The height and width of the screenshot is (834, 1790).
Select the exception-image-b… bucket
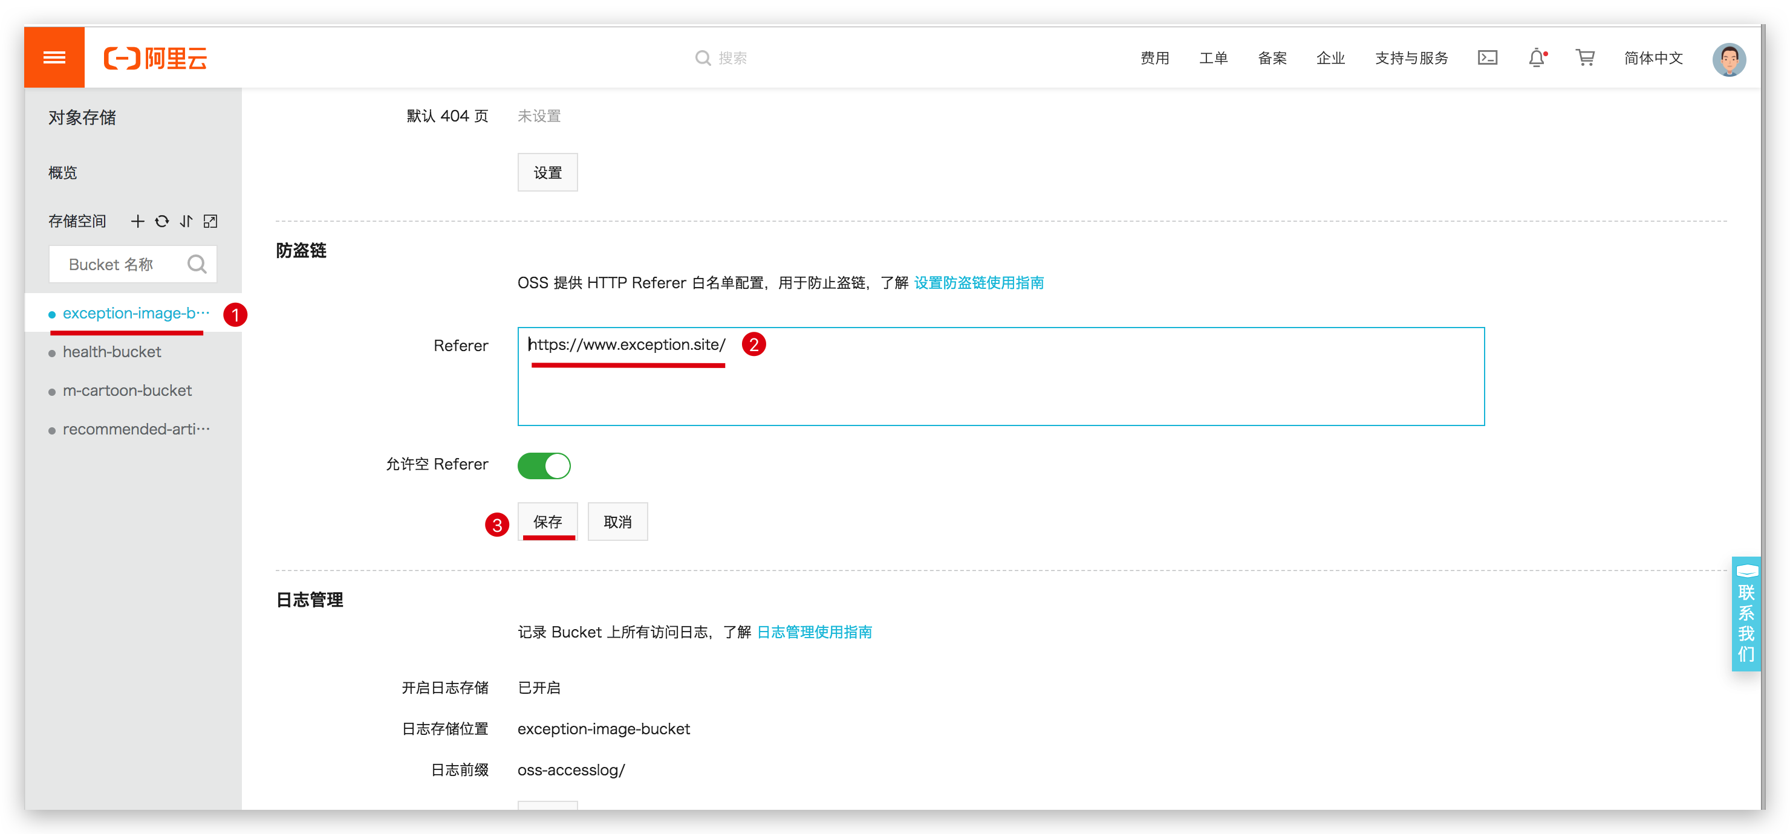coord(134,313)
